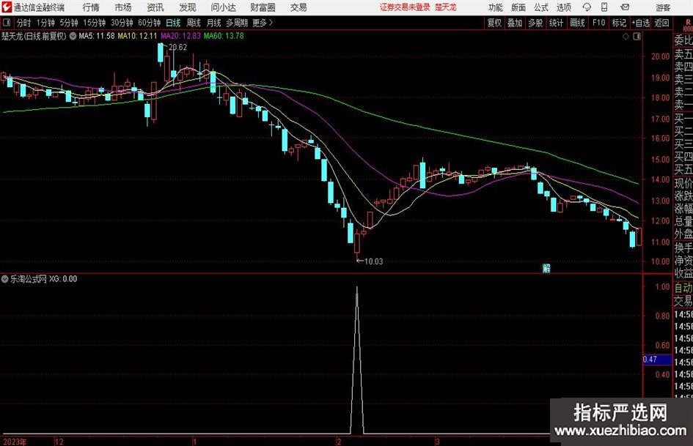Click the 复权 toolbar button
693x446 pixels.
(x=494, y=23)
